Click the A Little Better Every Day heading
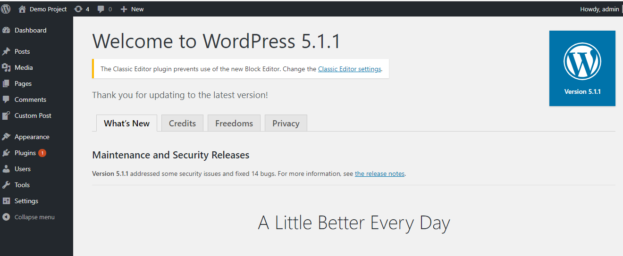Viewport: 623px width, 256px height. coord(354,223)
